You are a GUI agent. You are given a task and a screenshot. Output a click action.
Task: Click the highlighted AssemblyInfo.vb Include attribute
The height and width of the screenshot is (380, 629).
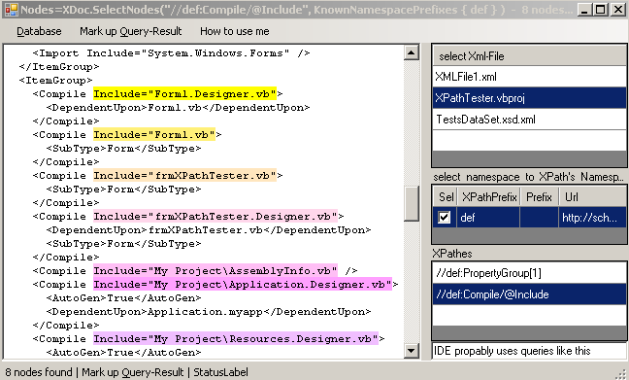215,271
